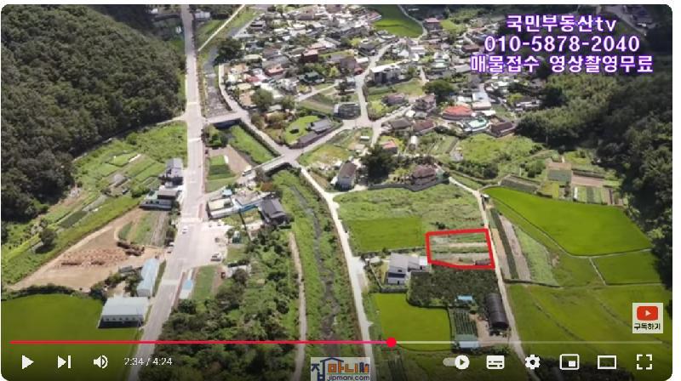Open the video settings gear

click(x=533, y=362)
